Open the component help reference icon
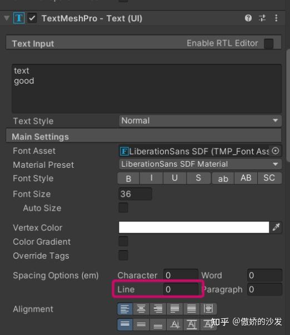 click(x=248, y=18)
